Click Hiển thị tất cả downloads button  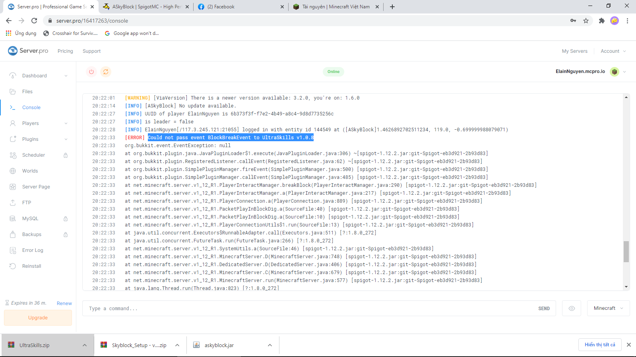pos(600,345)
